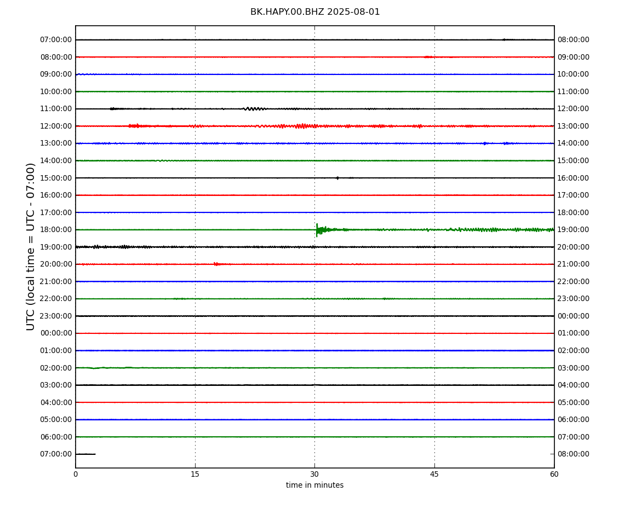Click right-axis label 22:00:00
630x520 pixels.
pyautogui.click(x=574, y=281)
